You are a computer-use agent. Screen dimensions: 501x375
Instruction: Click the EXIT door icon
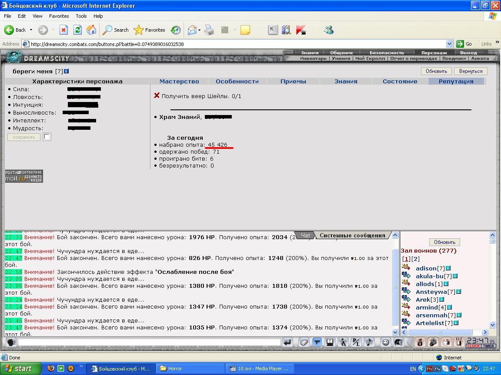[x=459, y=342]
